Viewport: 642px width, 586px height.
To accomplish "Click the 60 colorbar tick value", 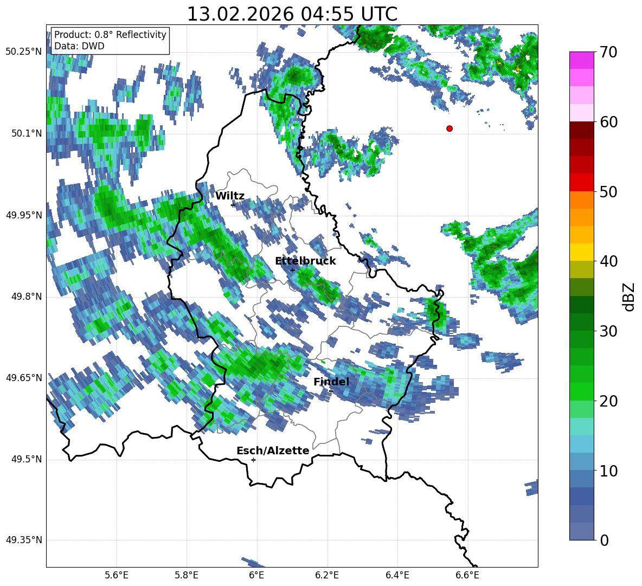I will click(x=608, y=122).
